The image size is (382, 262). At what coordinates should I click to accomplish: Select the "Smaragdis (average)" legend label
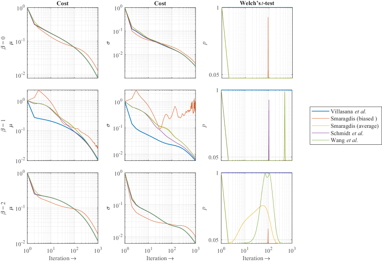[x=355, y=126]
